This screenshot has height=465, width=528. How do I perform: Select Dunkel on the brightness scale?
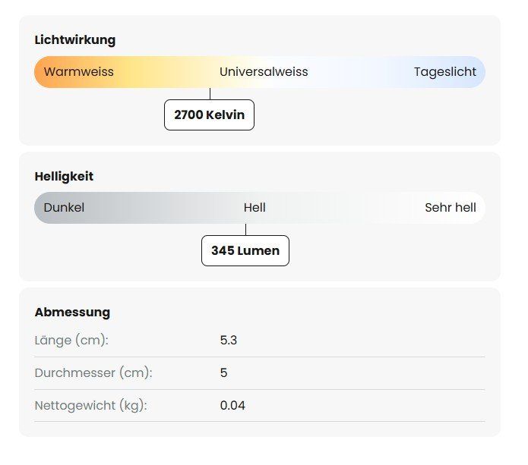point(64,208)
